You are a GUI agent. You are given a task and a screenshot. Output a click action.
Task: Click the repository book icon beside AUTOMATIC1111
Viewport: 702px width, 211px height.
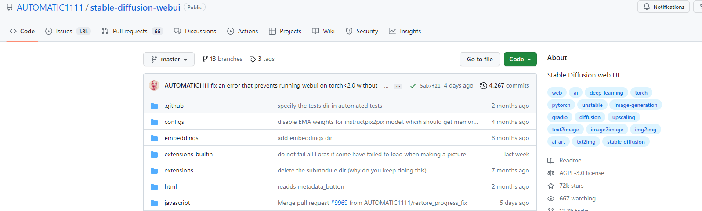(x=10, y=7)
